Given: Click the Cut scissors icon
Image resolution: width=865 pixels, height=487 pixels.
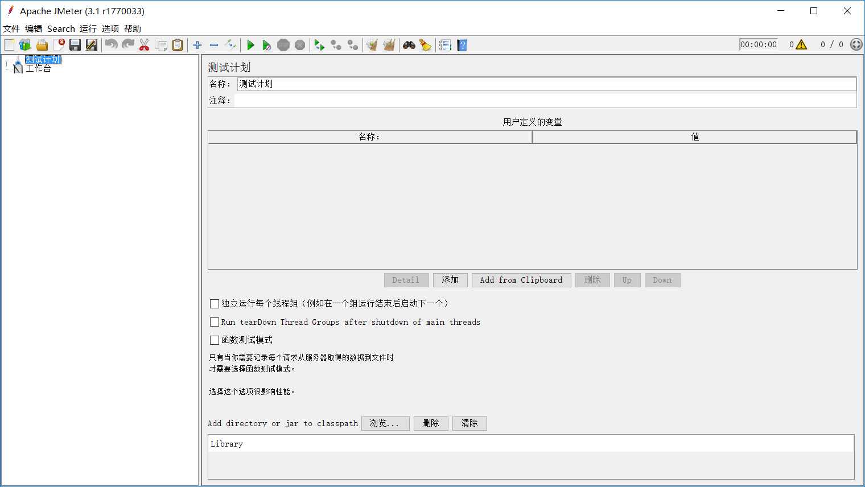Looking at the screenshot, I should (145, 45).
